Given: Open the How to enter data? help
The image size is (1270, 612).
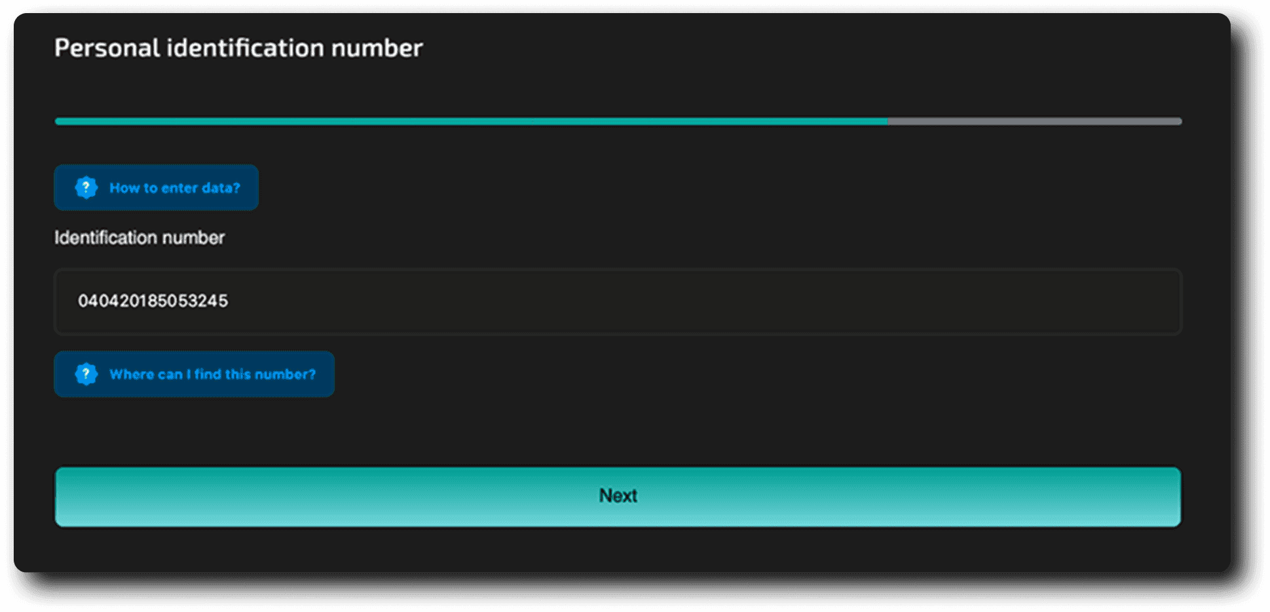Looking at the screenshot, I should click(x=156, y=187).
